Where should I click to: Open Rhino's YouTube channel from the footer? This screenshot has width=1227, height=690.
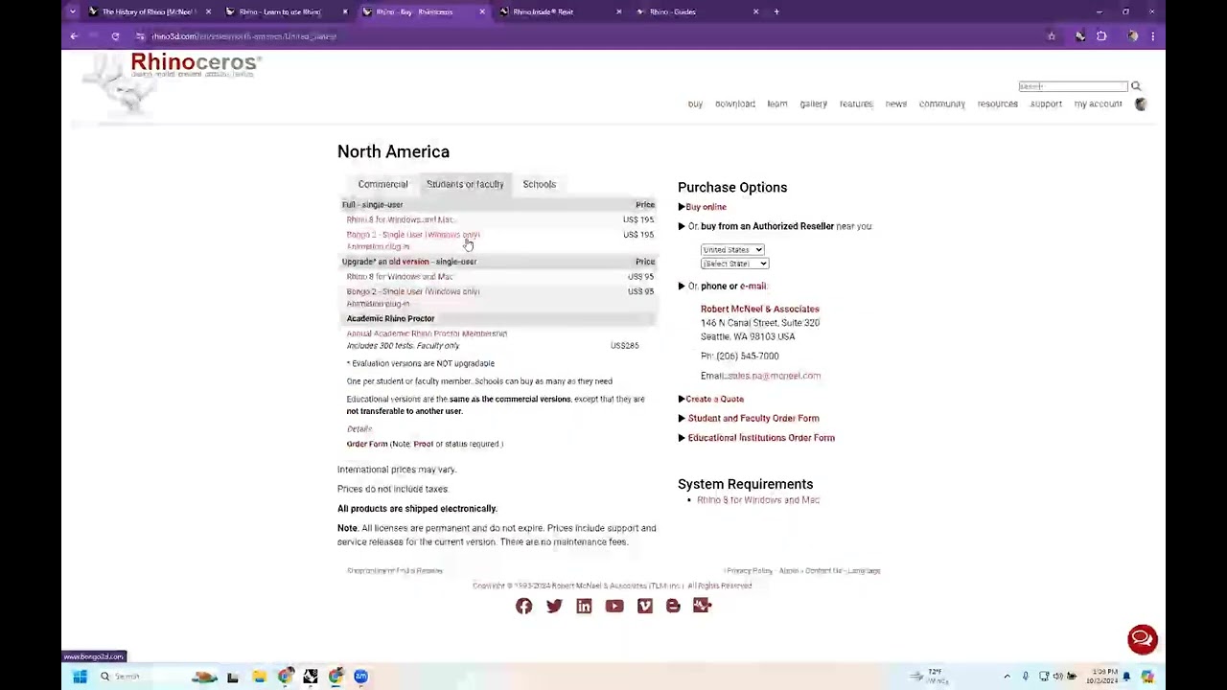pos(614,606)
